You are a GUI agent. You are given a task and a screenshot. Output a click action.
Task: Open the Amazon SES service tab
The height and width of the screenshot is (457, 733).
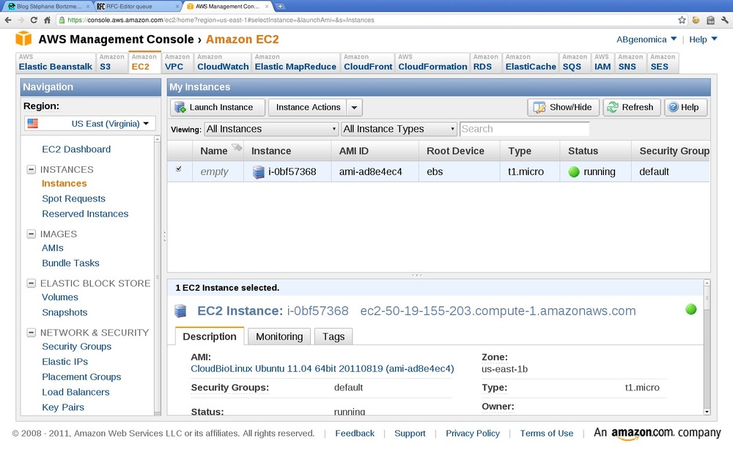point(663,62)
